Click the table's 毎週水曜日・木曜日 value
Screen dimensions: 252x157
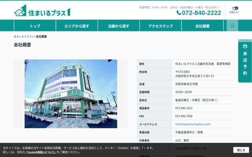pos(196,100)
